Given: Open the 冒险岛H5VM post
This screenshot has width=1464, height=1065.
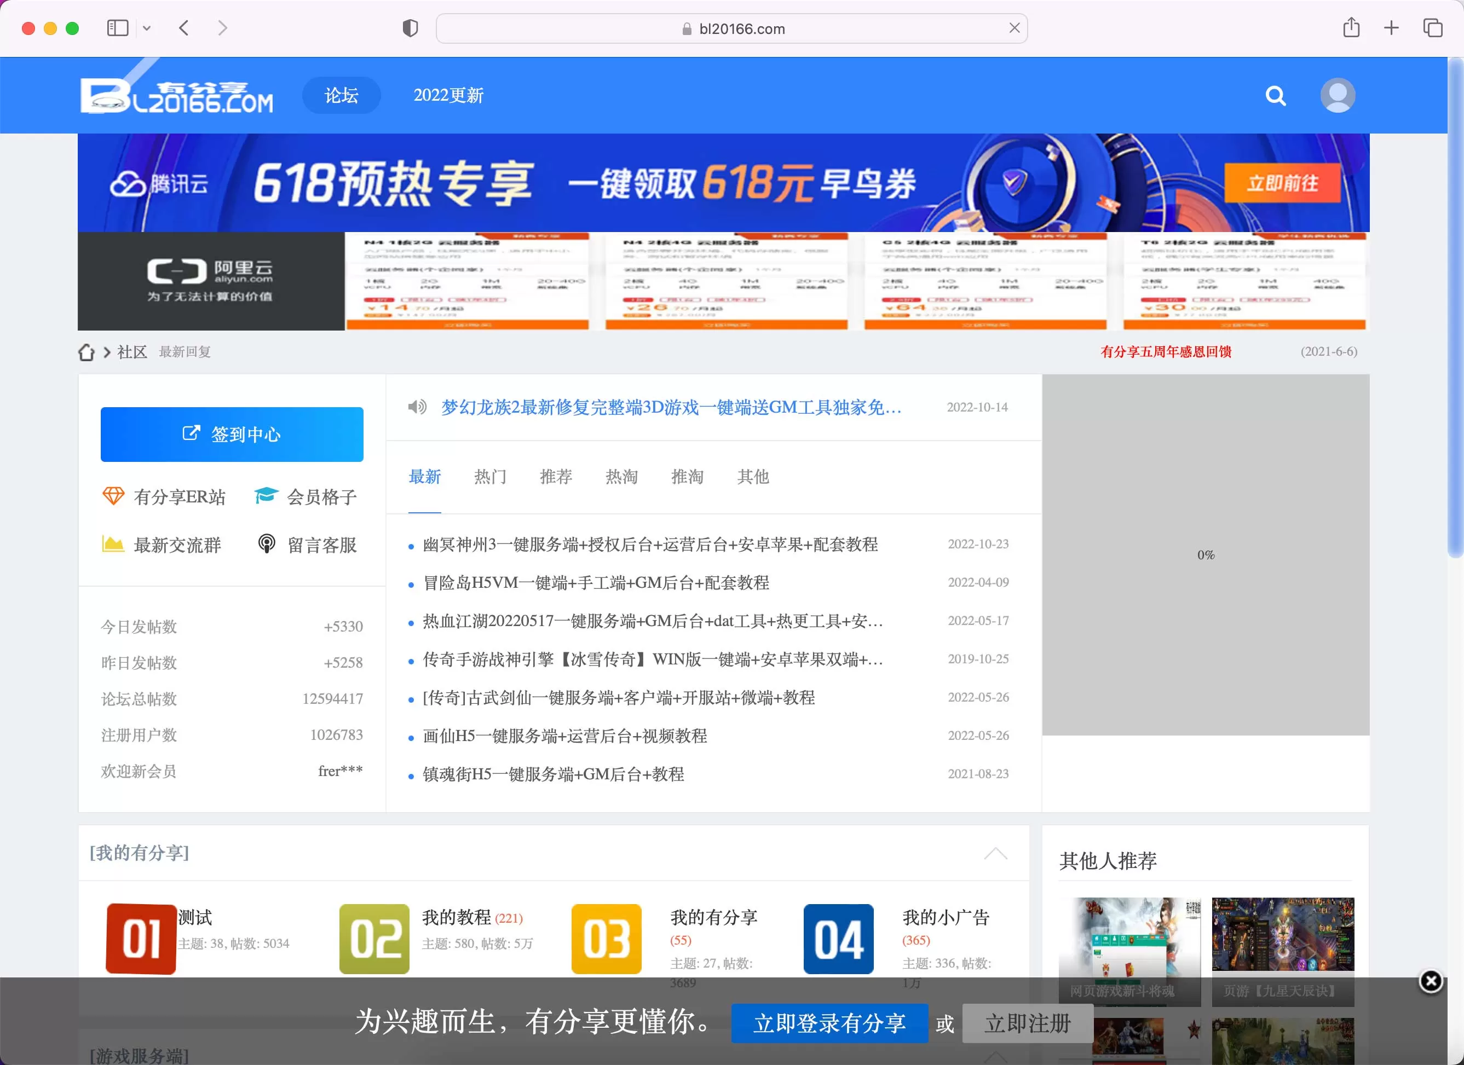Looking at the screenshot, I should [x=596, y=582].
